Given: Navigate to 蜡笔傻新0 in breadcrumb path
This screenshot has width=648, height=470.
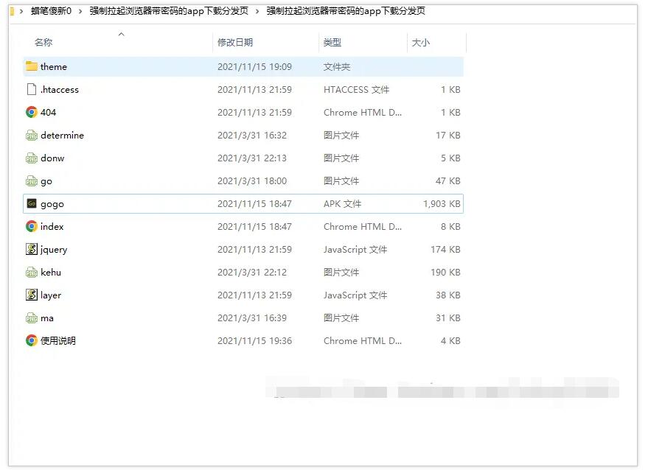Looking at the screenshot, I should click(x=51, y=11).
